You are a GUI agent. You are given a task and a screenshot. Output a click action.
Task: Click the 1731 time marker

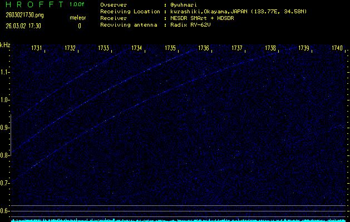pyautogui.click(x=37, y=49)
